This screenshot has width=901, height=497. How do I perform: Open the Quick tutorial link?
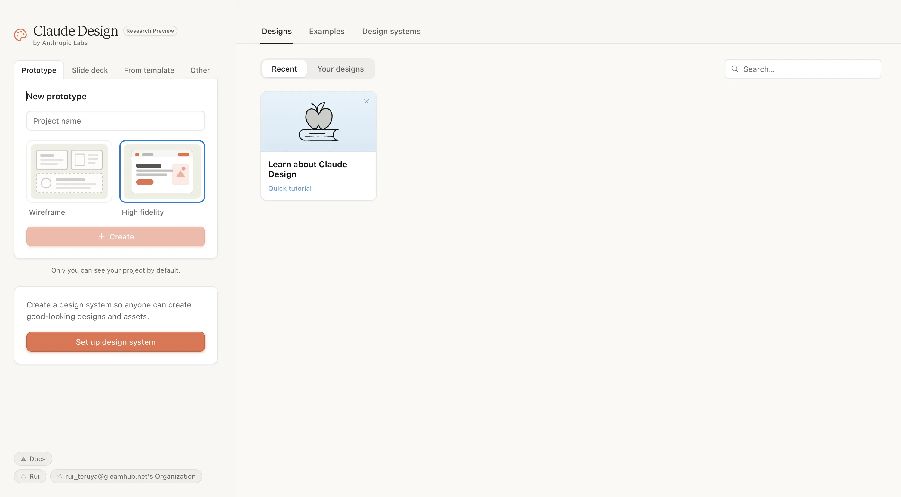[x=290, y=188]
